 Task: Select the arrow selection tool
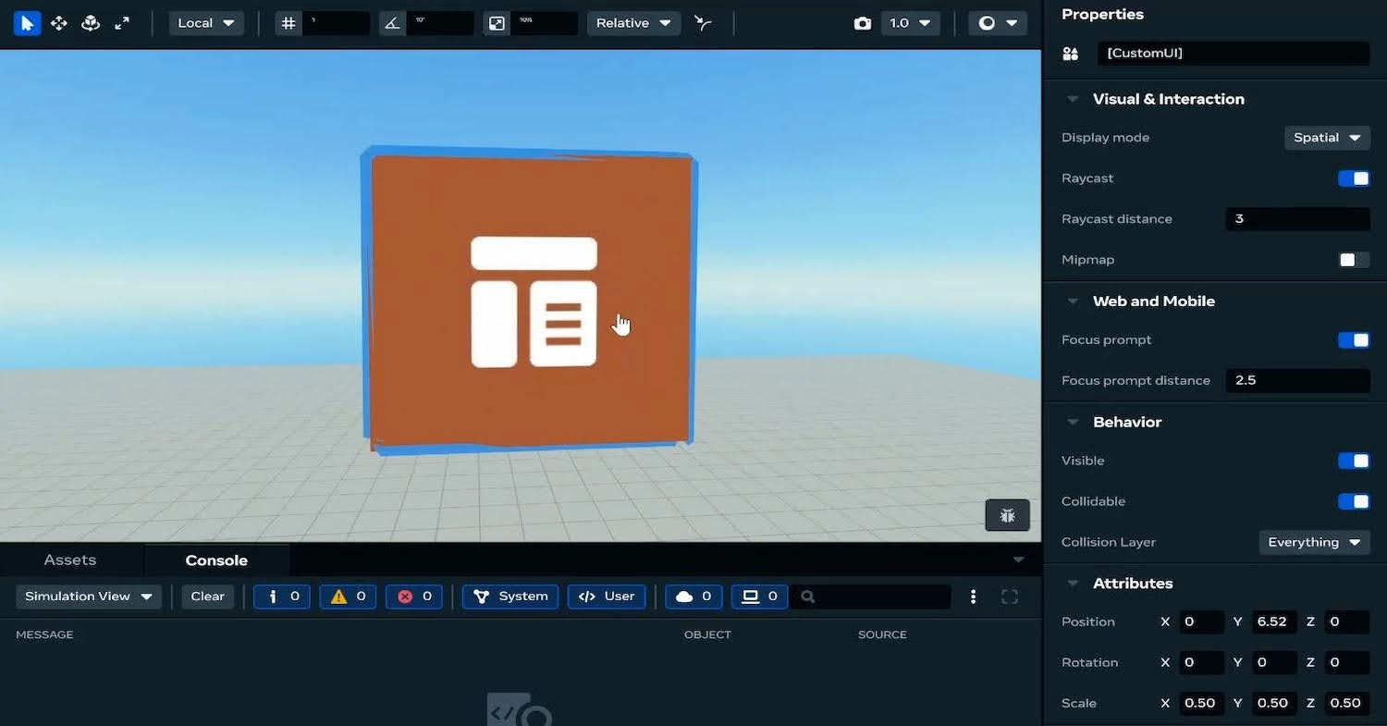(x=28, y=23)
